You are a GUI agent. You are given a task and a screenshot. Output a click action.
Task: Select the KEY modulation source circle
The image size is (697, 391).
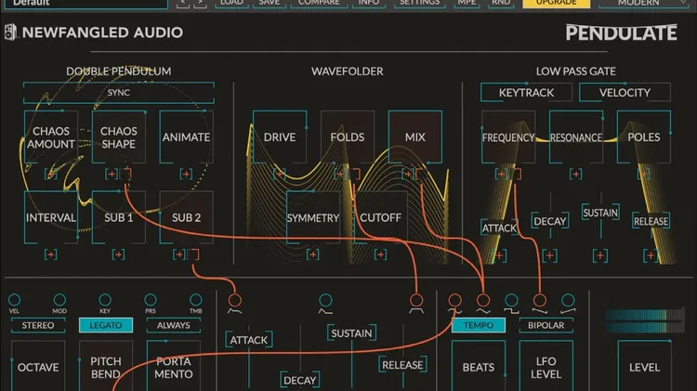tap(105, 300)
